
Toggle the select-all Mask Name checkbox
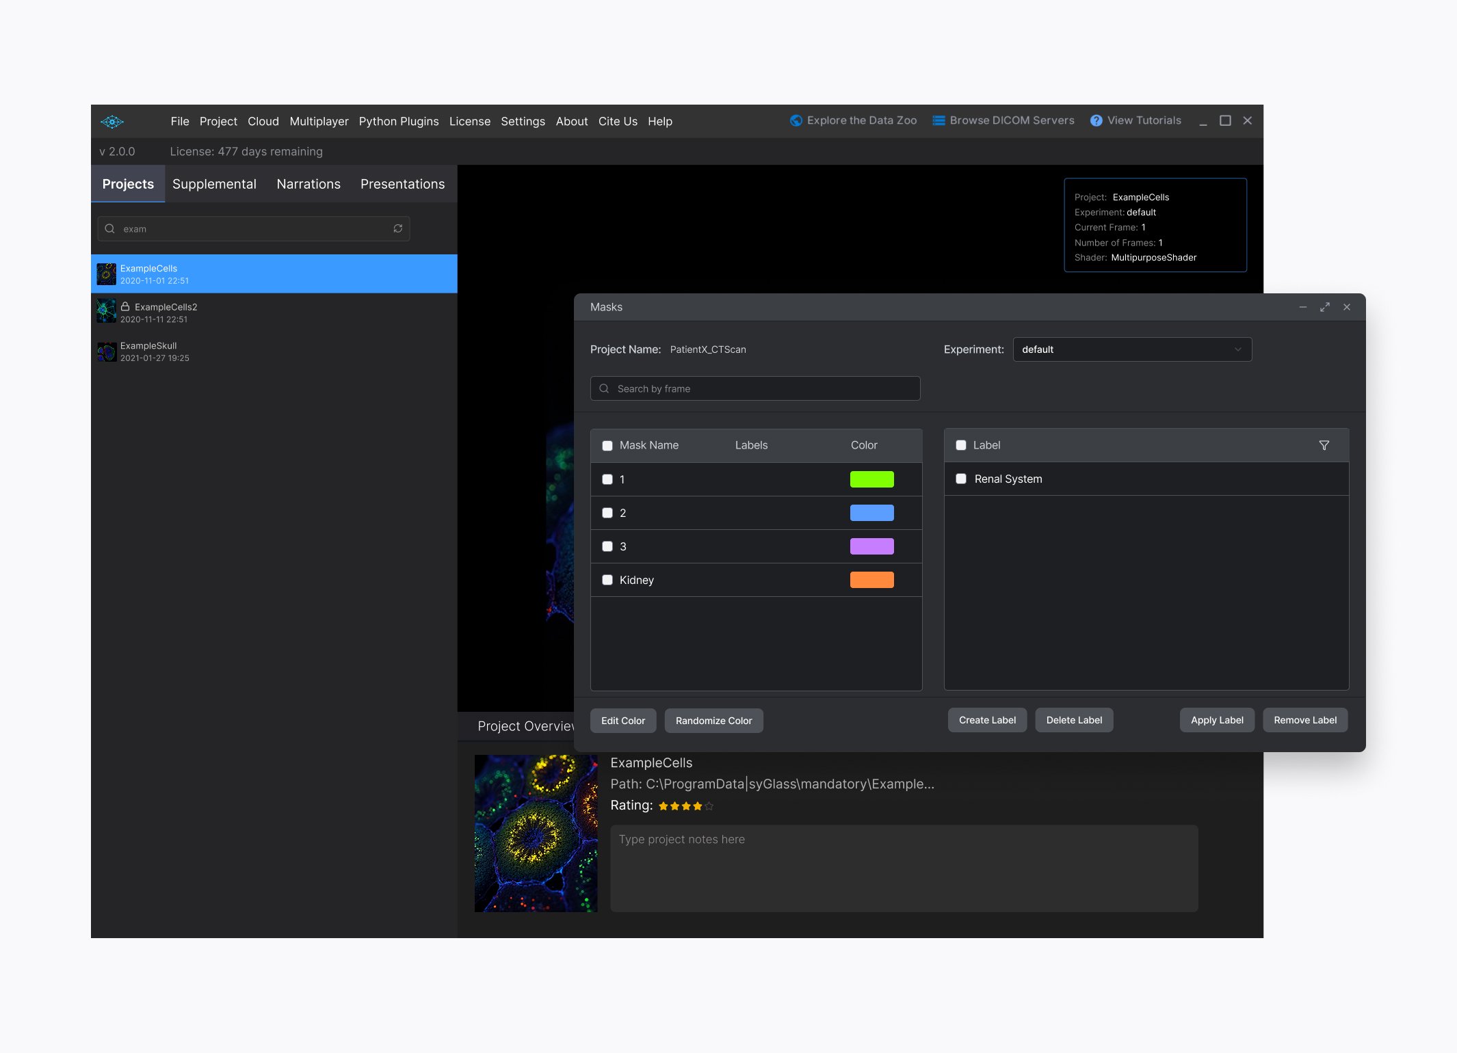(x=607, y=445)
